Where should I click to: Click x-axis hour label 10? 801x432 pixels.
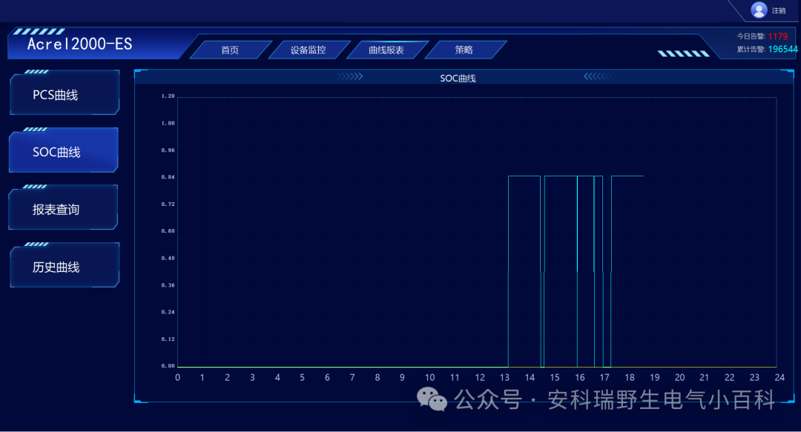429,377
